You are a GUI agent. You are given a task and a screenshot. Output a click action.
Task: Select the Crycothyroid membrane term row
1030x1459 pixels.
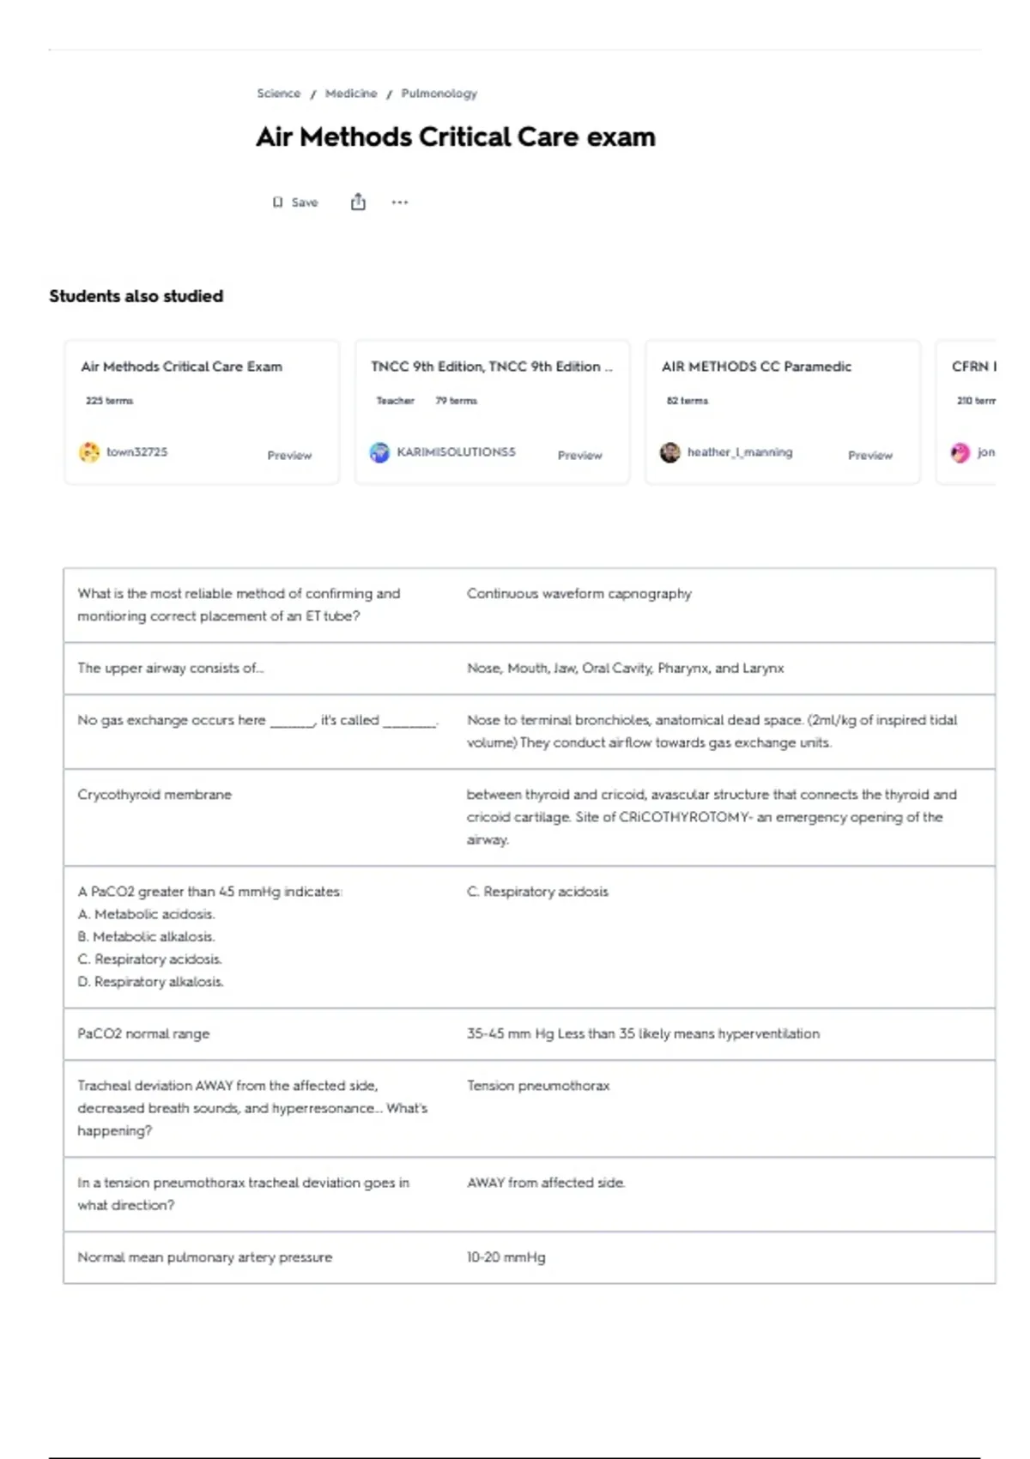[154, 795]
